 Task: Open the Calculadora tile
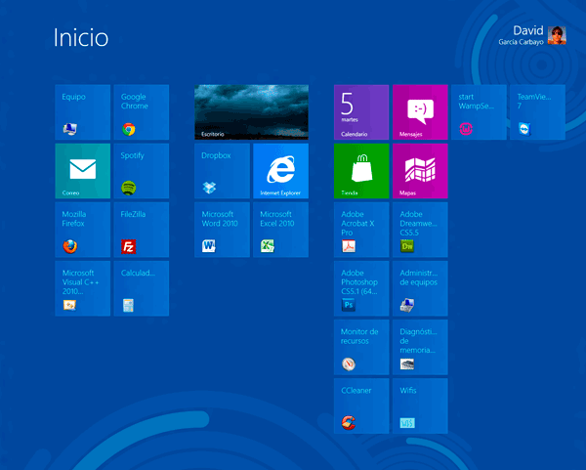coord(142,288)
